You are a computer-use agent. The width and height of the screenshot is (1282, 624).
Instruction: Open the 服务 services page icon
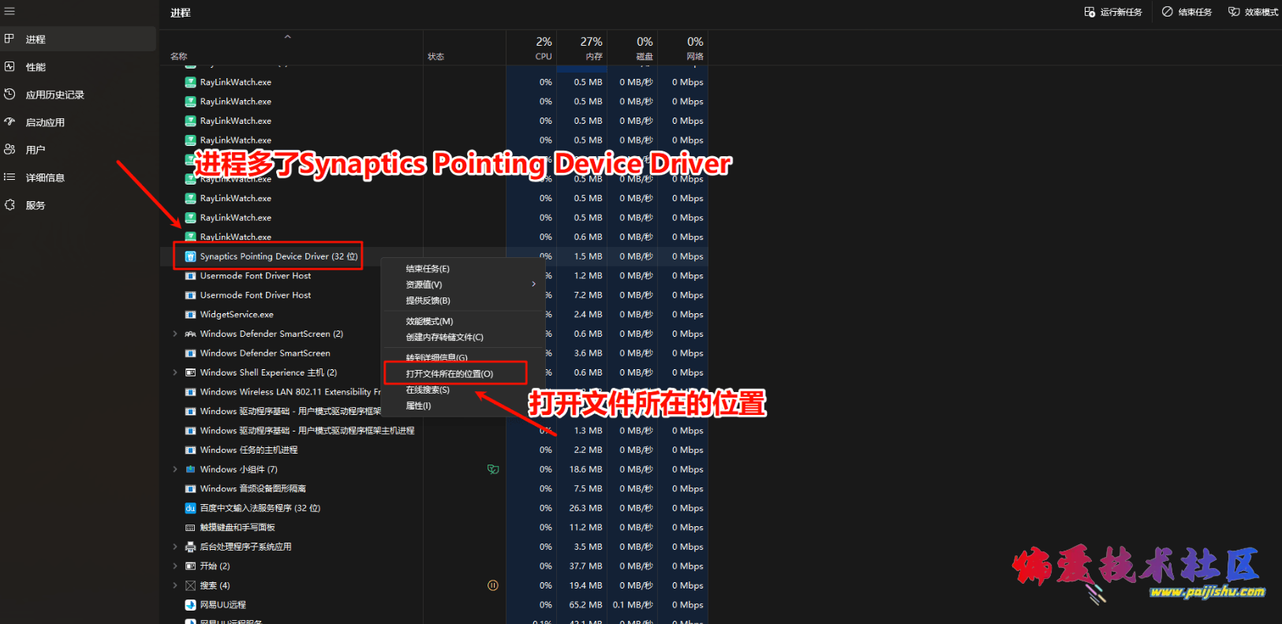[x=9, y=205]
